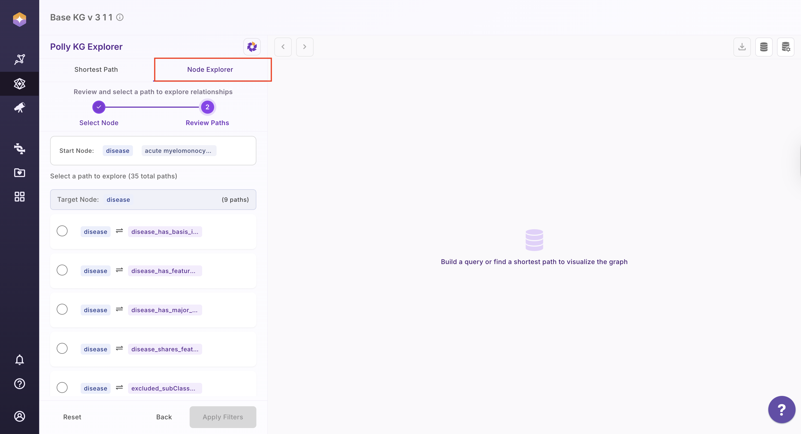
Task: Go to Select Node step circle
Action: 99,107
